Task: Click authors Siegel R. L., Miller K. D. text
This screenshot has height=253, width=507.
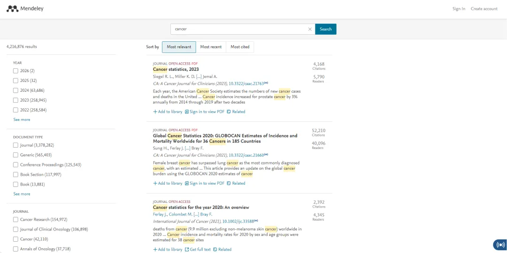Action: (185, 76)
